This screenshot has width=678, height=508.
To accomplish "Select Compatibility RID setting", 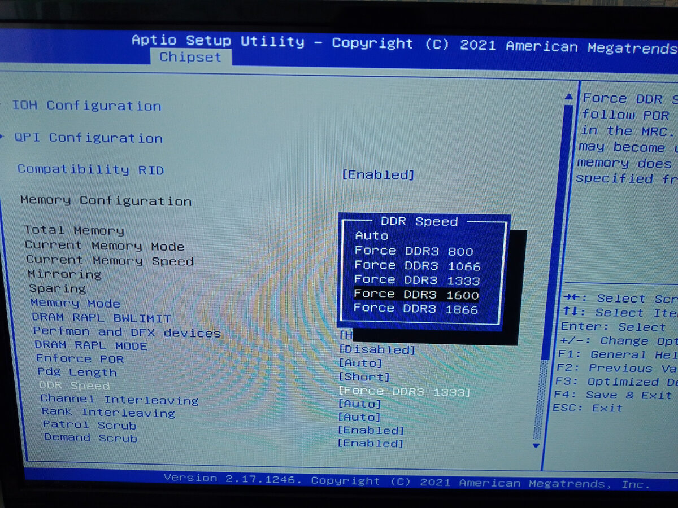I will click(90, 169).
